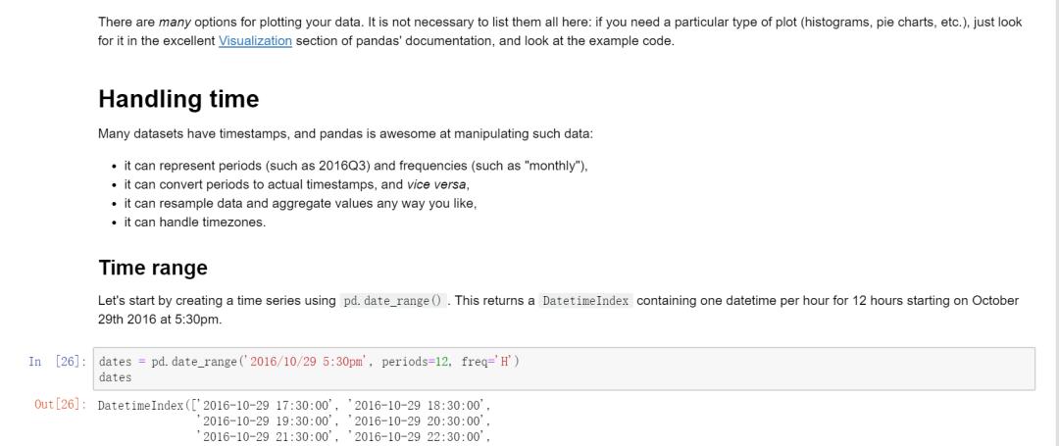Image resolution: width=1059 pixels, height=446 pixels.
Task: Place cursor on periods=12 argument
Action: click(x=416, y=362)
